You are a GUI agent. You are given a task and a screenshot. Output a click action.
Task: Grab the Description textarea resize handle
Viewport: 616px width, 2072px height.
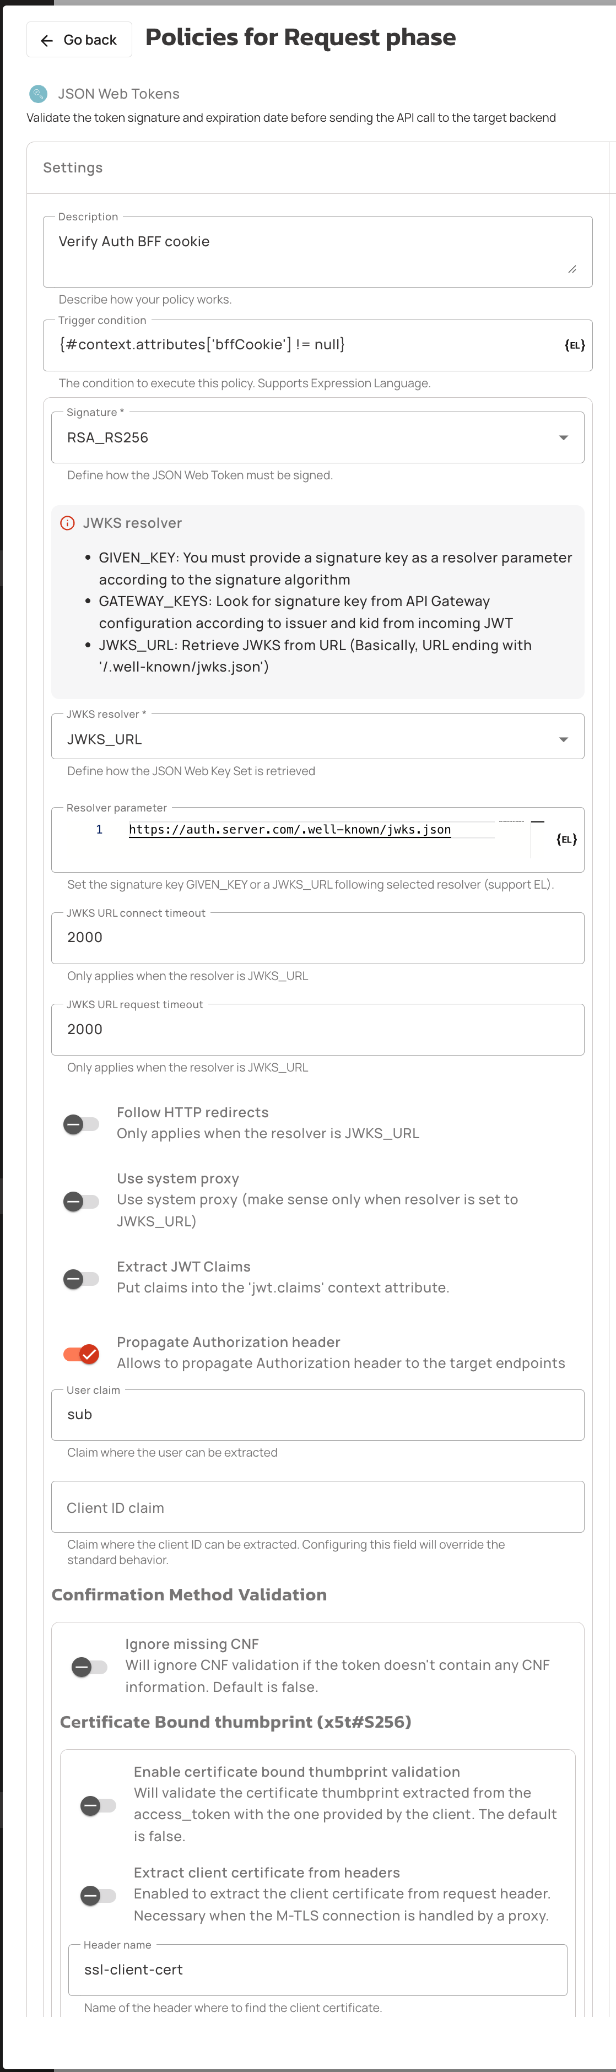tap(572, 269)
